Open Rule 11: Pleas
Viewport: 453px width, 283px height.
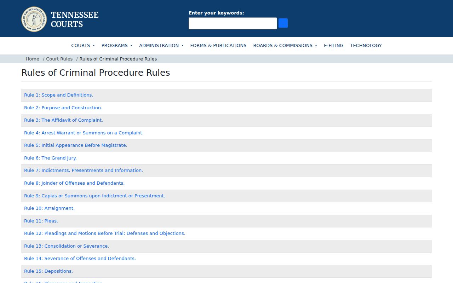point(41,221)
